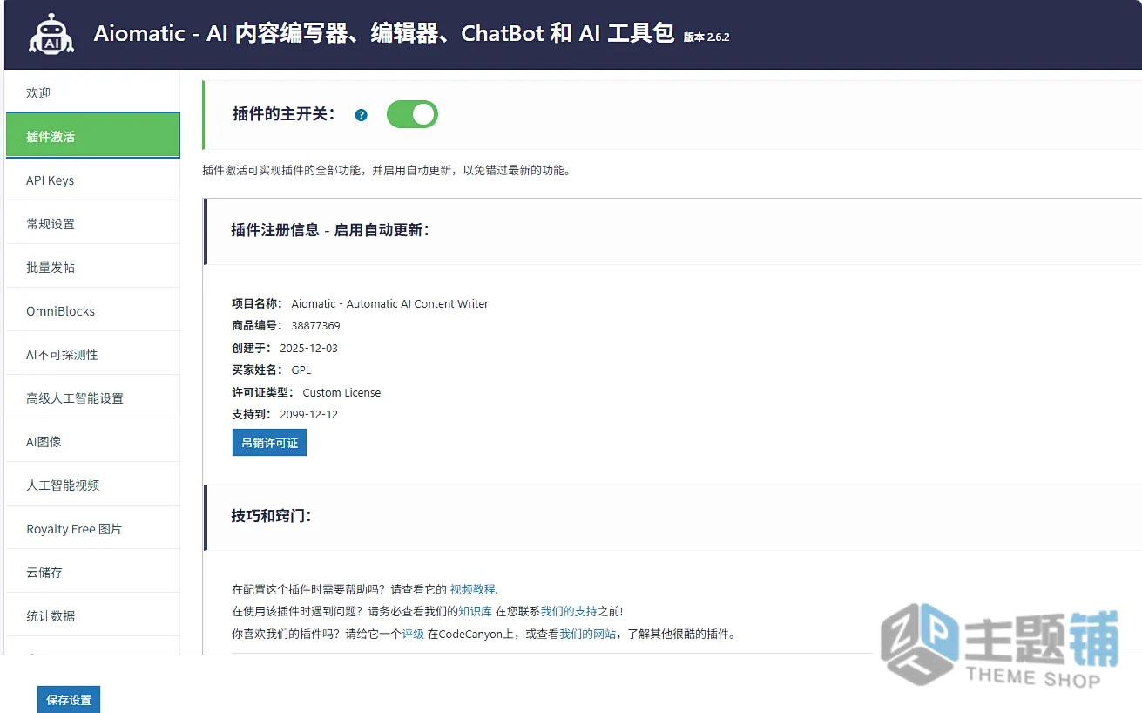The height and width of the screenshot is (713, 1142).
Task: Open the 常规设置 tab
Action: [x=92, y=224]
